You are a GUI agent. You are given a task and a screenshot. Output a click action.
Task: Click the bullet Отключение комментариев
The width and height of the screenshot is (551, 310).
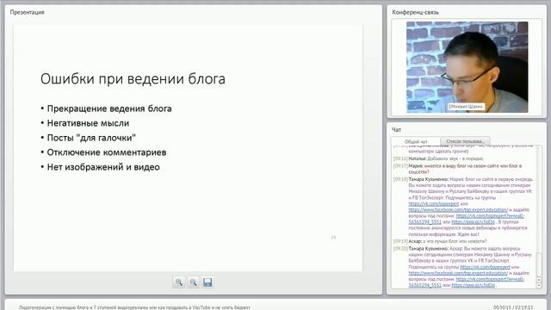[x=107, y=152]
